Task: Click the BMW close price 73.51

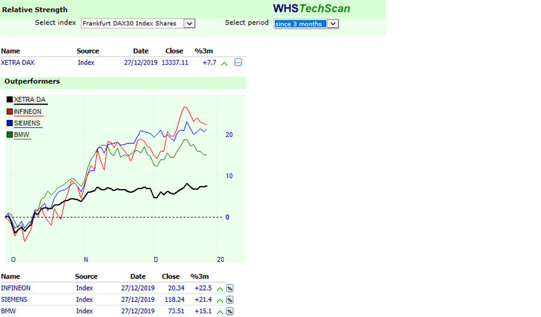Action: click(176, 311)
